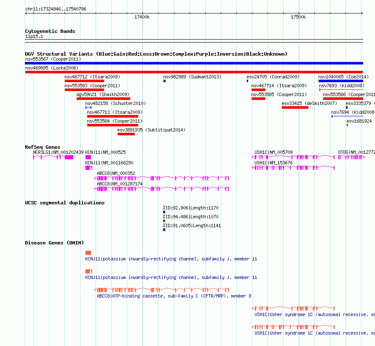Image resolution: width=375 pixels, height=346 pixels.
Task: Open the KCNJ11|NM_001166290 gene label
Action: pos(109,163)
